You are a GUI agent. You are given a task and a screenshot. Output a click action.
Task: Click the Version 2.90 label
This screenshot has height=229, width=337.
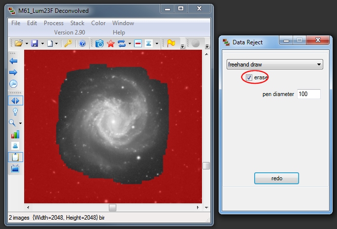click(x=69, y=33)
